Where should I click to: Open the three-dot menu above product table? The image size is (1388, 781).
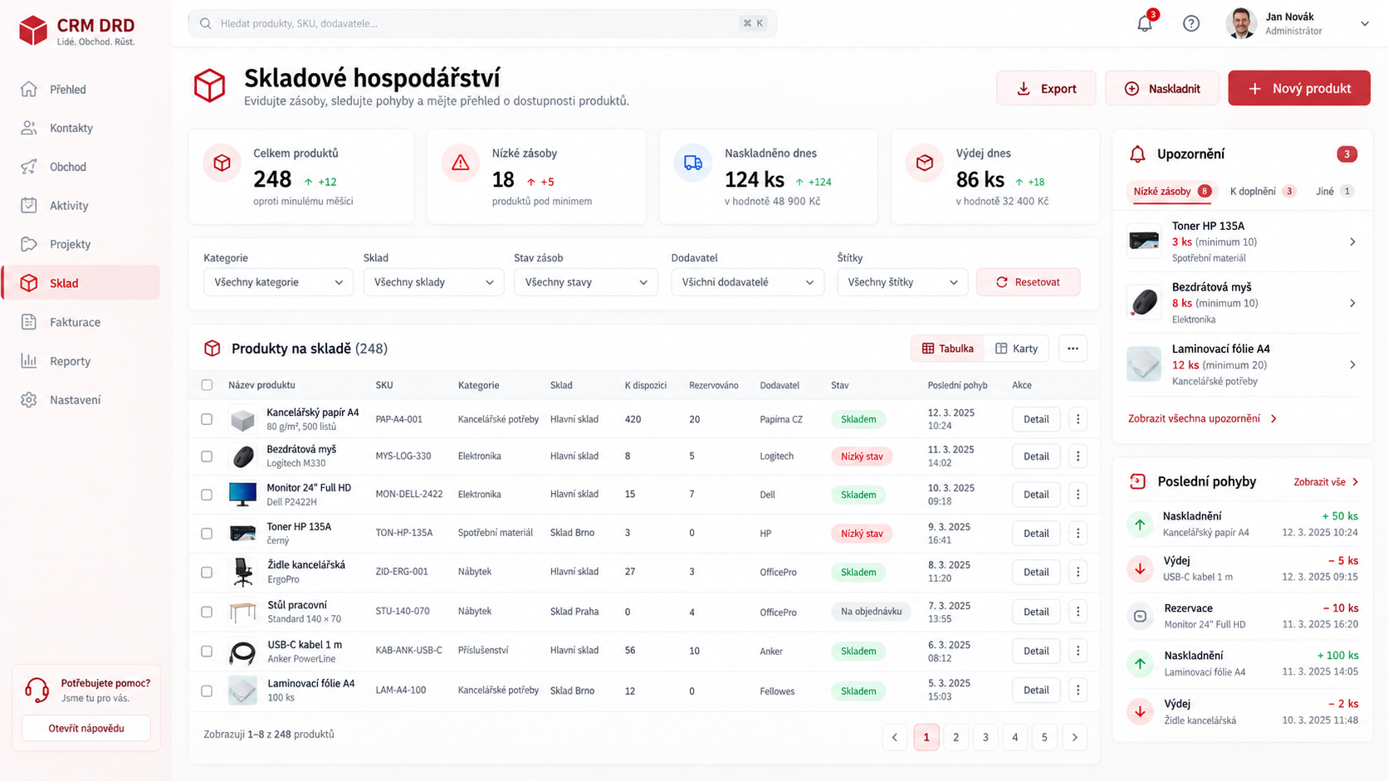coord(1073,349)
